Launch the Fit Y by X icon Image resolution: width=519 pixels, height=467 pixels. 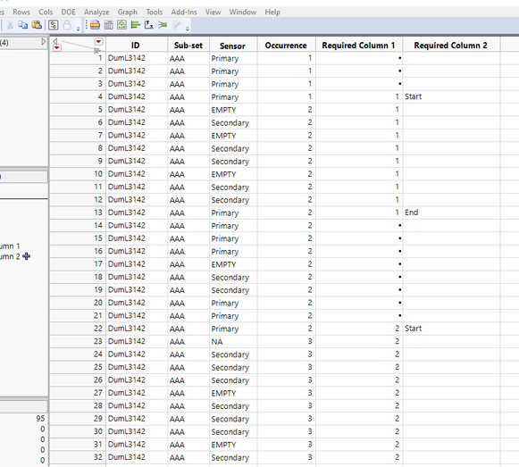pos(148,25)
